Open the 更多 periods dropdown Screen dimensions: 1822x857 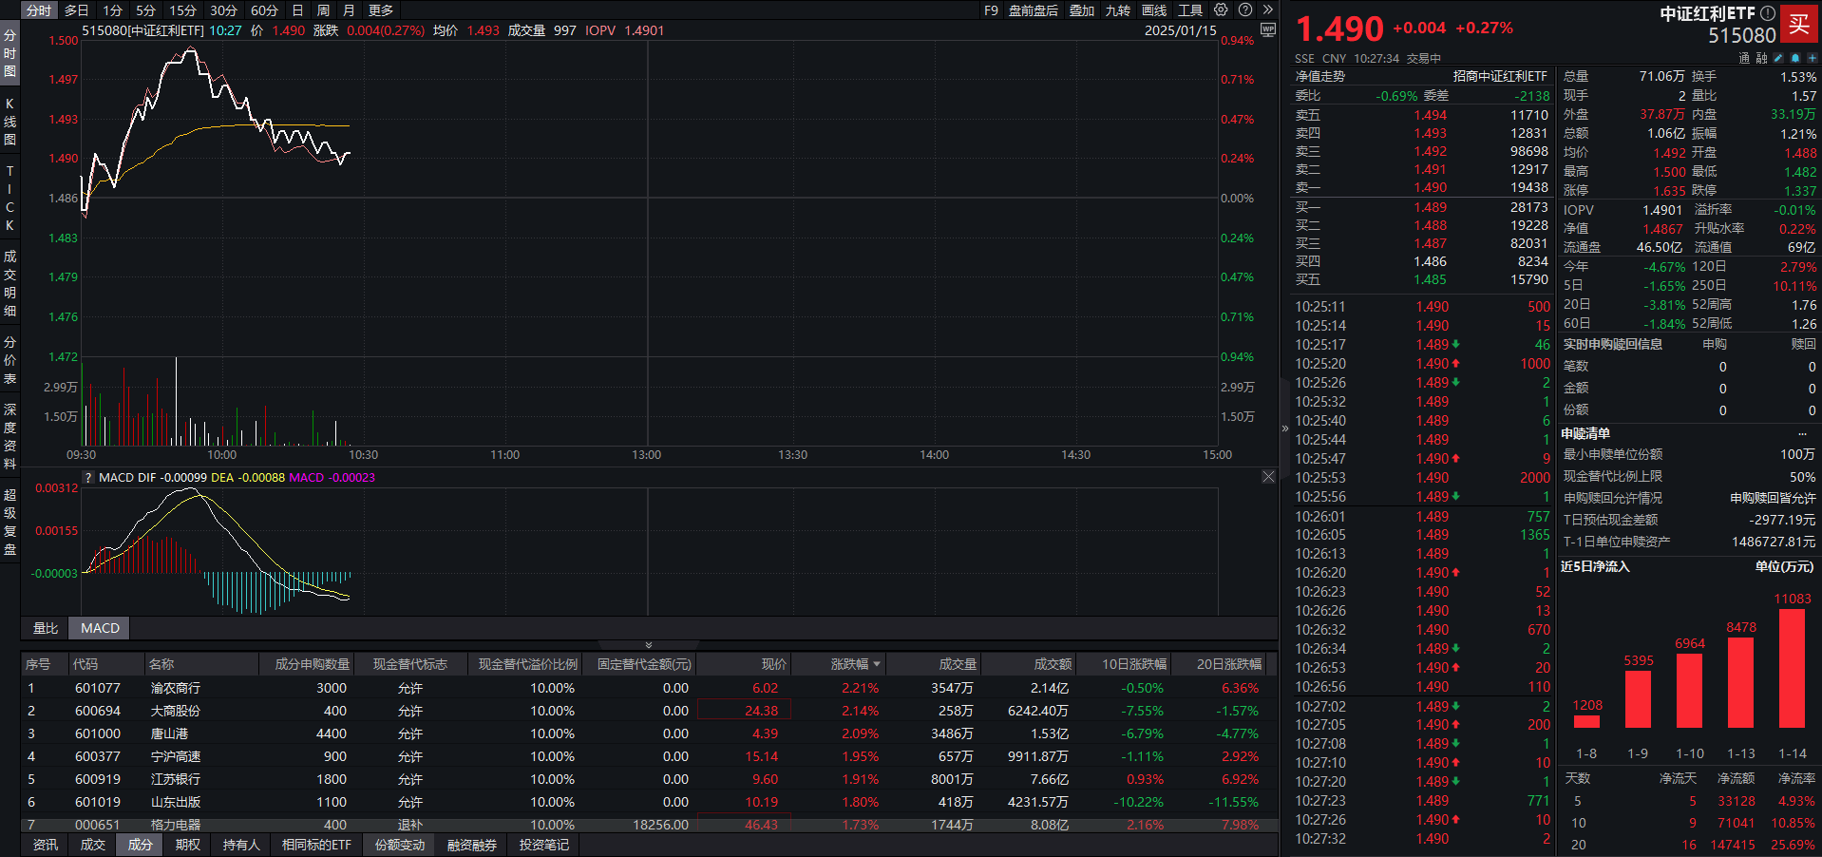coord(380,10)
